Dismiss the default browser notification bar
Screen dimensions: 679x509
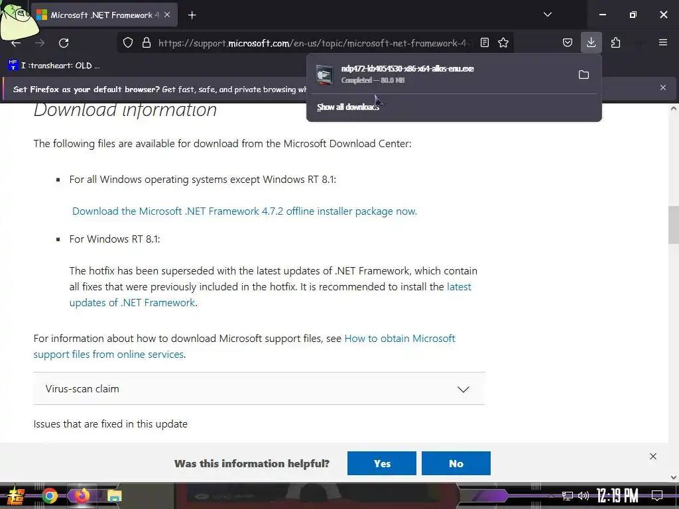click(662, 88)
